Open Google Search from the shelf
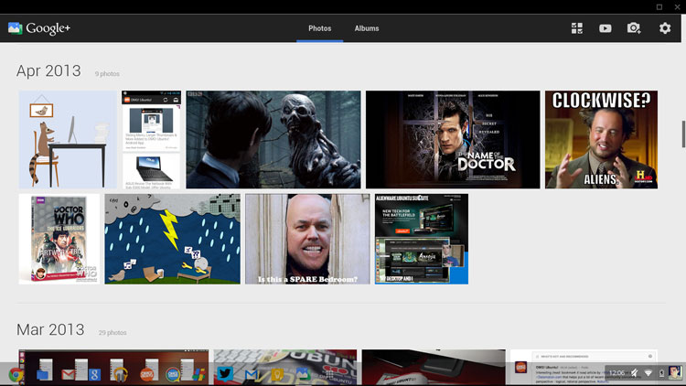The width and height of the screenshot is (686, 386). [x=94, y=375]
